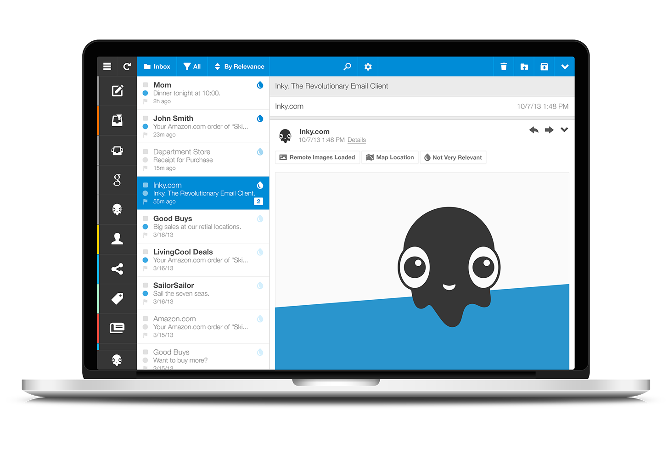Image resolution: width=668 pixels, height=459 pixels.
Task: Open the By Relevance sort dropdown
Action: (239, 67)
